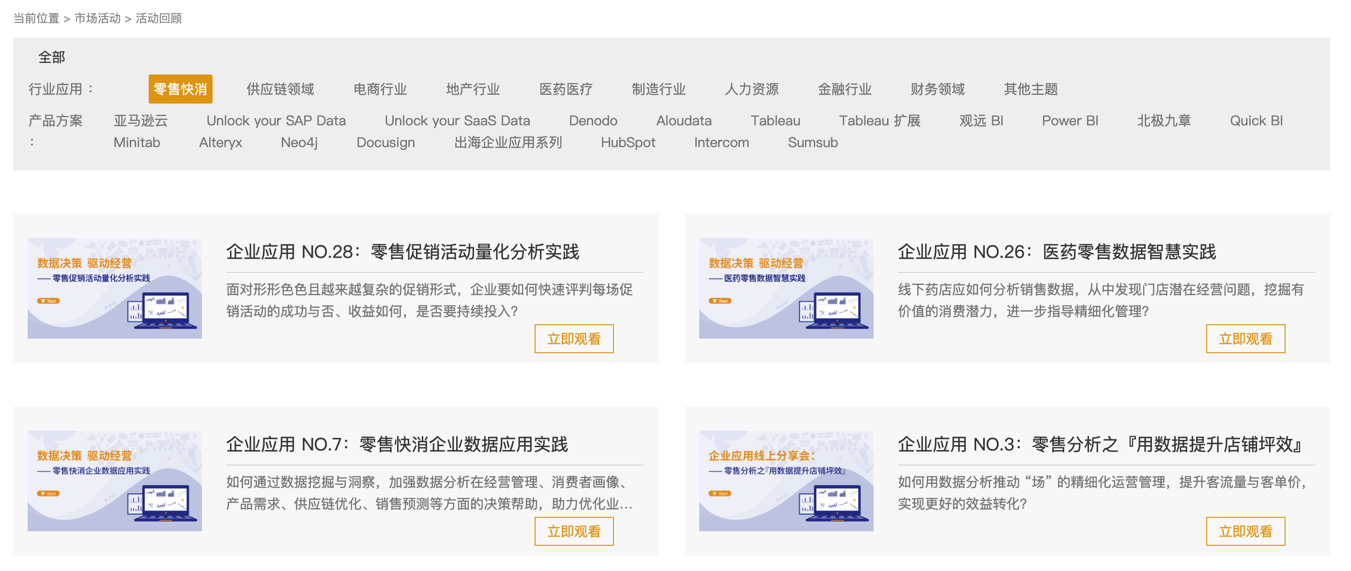Open the 零售快消企业数据应用实践 title link

coord(398,443)
